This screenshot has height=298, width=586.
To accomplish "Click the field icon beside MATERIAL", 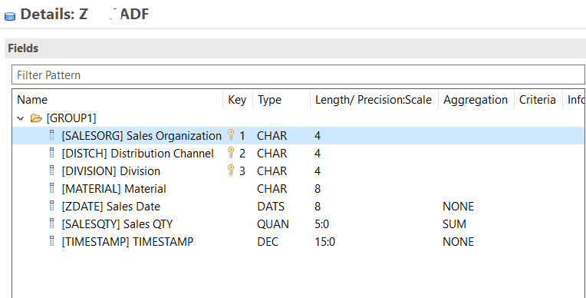I will pos(52,188).
